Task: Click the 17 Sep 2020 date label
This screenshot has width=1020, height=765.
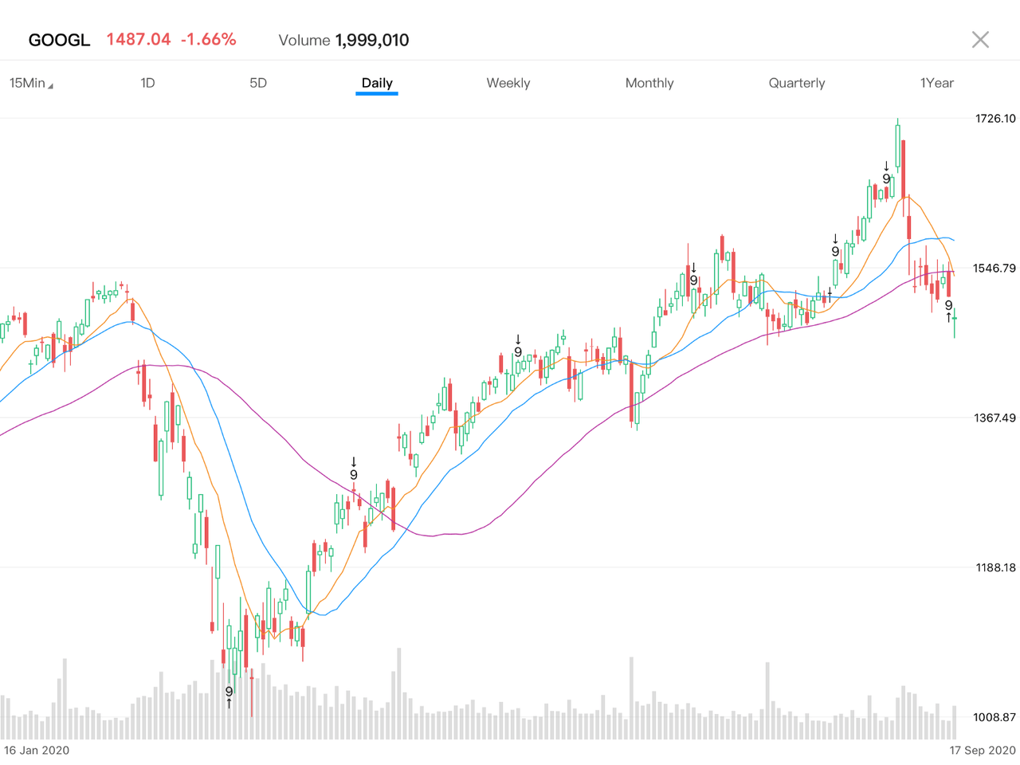Action: click(983, 750)
